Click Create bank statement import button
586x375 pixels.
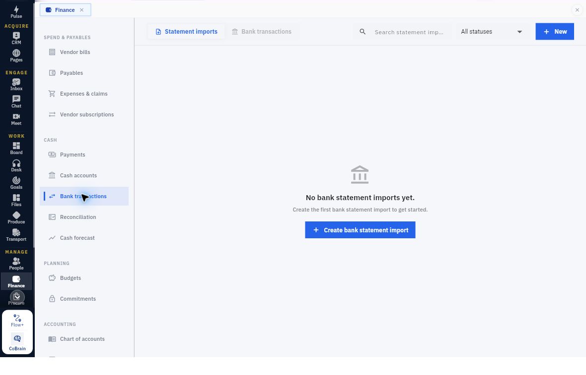coord(360,230)
